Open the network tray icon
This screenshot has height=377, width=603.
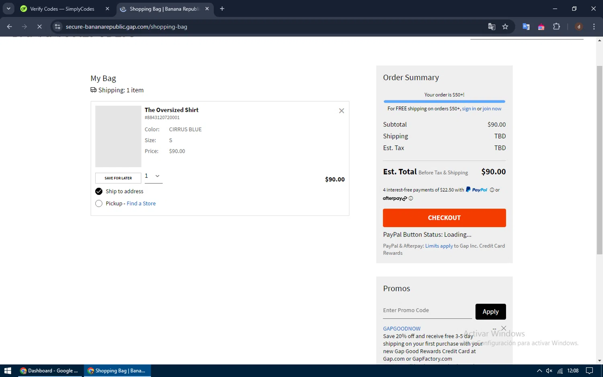(x=560, y=371)
